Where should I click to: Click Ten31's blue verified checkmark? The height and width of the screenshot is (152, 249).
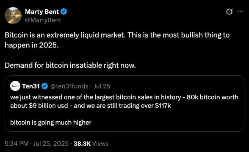click(x=44, y=86)
